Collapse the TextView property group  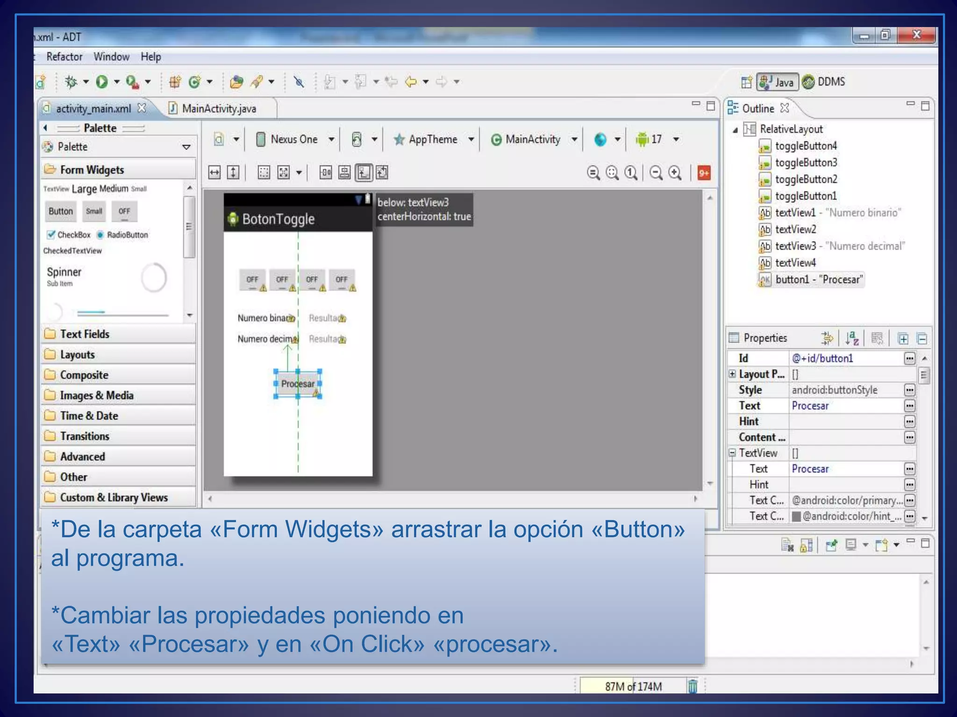(732, 453)
